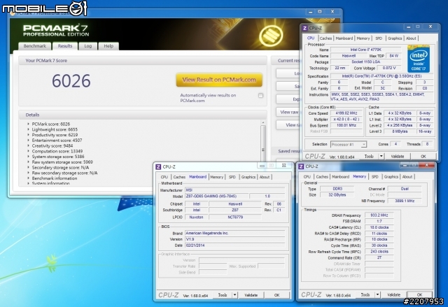Click Validate in the CPU tab window
Screen dimensions: 448x307
398,157
